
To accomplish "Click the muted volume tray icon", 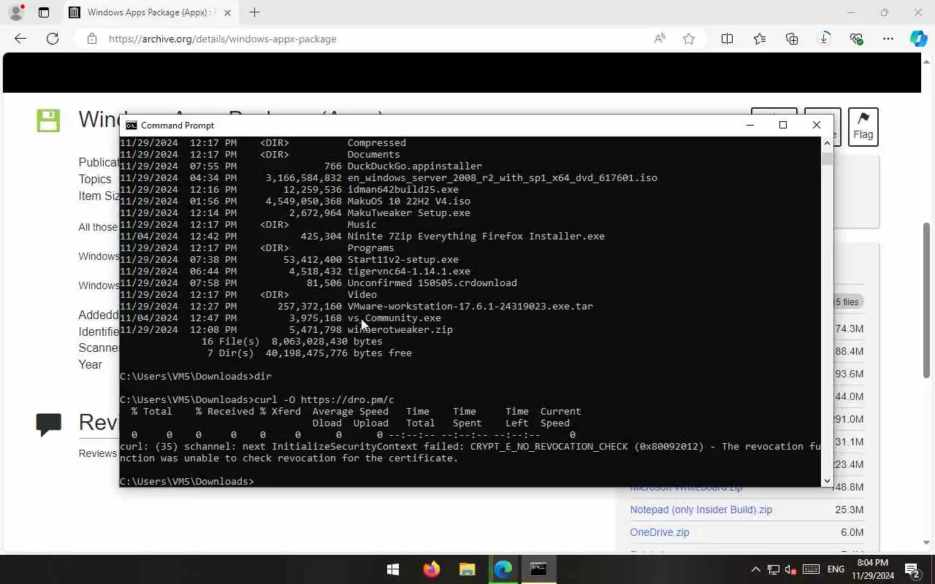I will coord(790,569).
